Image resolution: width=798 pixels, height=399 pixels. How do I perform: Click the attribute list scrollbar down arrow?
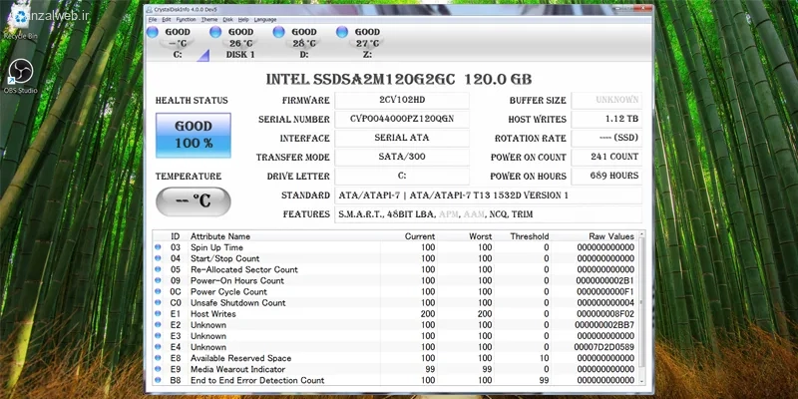pyautogui.click(x=641, y=381)
